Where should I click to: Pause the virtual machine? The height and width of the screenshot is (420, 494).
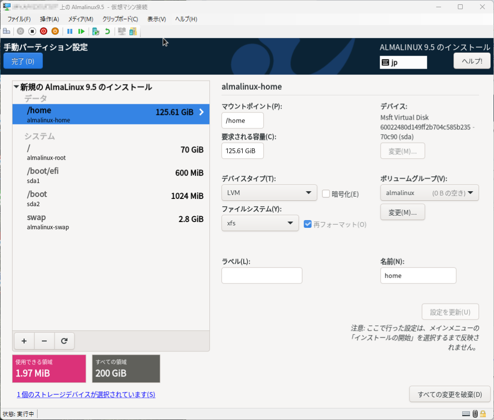[x=70, y=31]
